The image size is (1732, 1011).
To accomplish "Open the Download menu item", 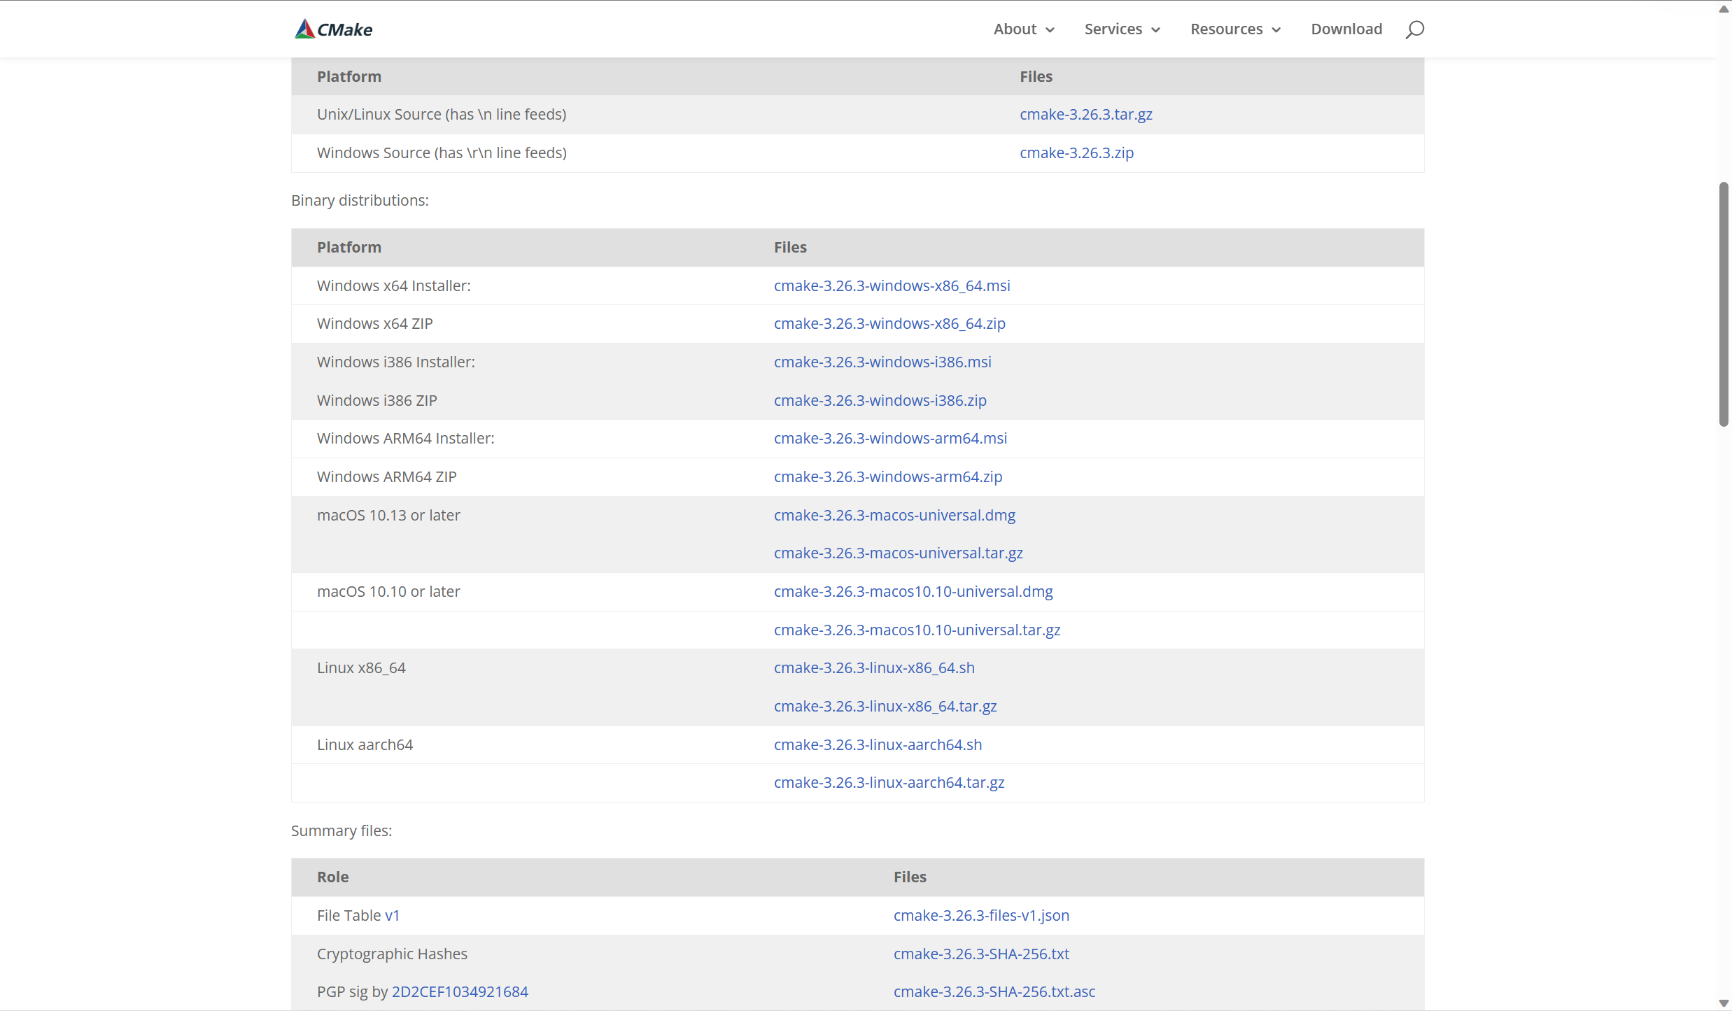I will (1346, 29).
